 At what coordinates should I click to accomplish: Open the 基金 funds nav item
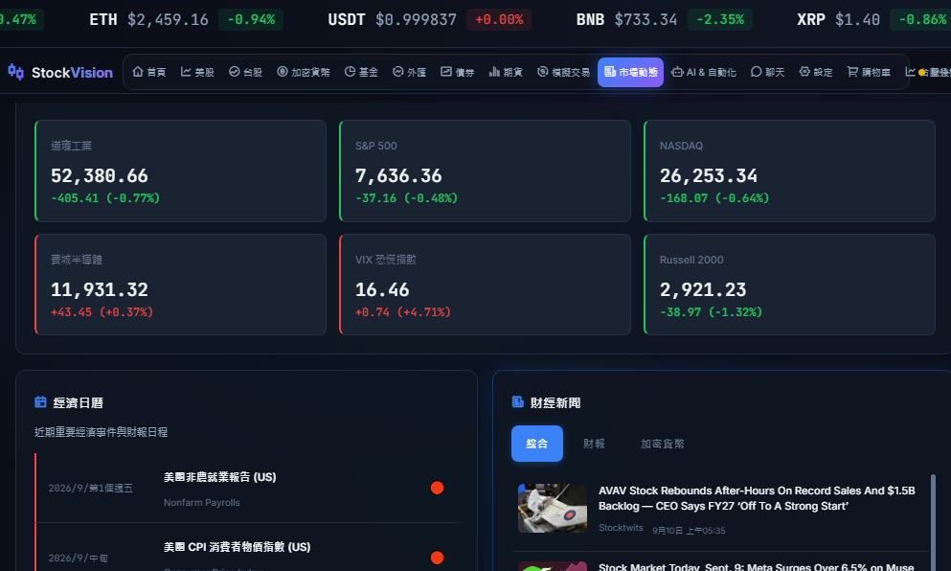(x=361, y=72)
